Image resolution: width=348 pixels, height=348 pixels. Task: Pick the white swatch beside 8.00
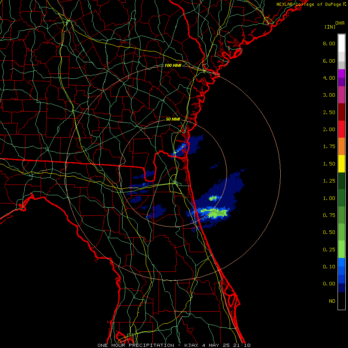[341, 43]
